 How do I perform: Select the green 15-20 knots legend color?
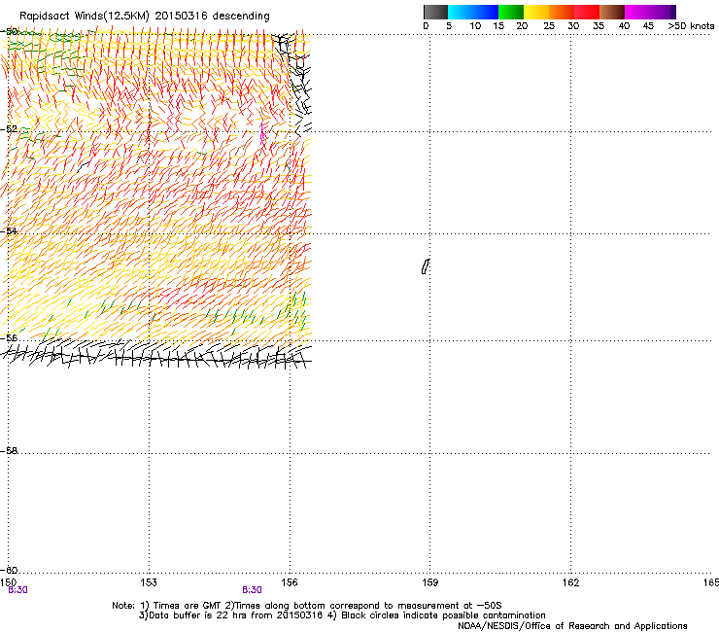tap(511, 12)
